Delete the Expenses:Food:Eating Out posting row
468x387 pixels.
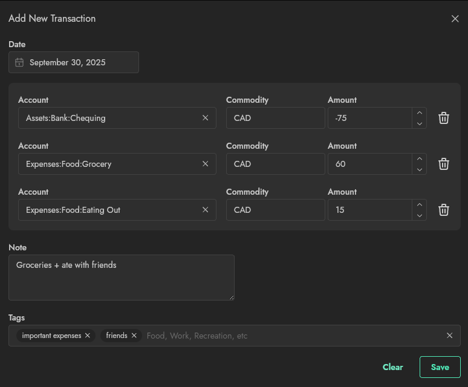pos(443,210)
